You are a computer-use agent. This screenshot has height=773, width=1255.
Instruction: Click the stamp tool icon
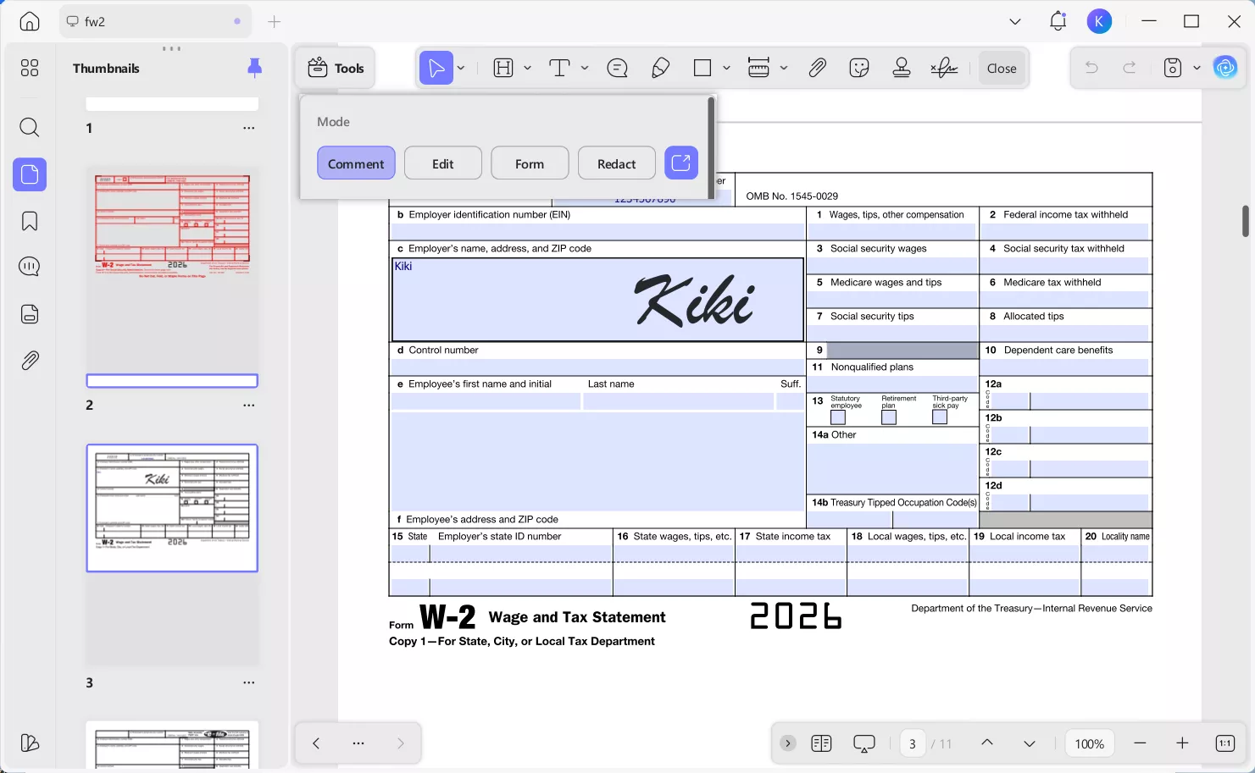902,69
